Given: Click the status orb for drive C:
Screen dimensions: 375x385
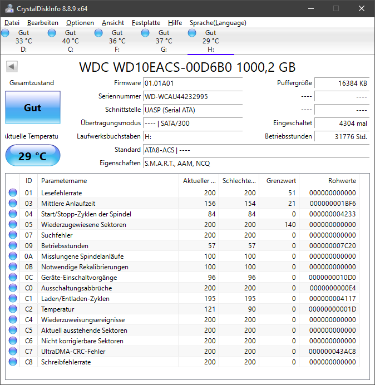Looking at the screenshot, I should [x=52, y=33].
